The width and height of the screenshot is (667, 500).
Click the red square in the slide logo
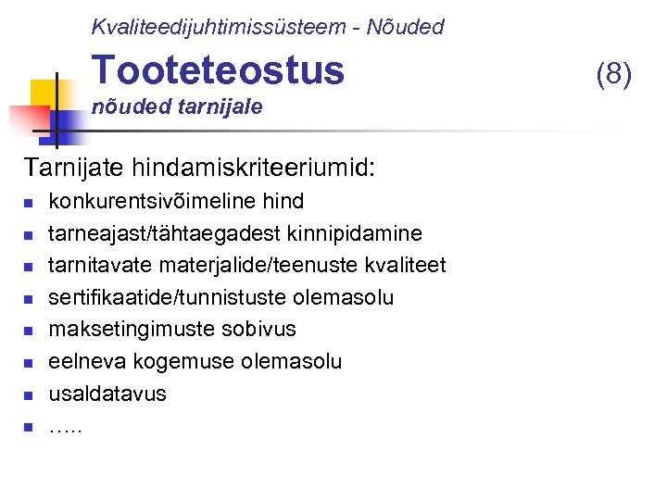click(x=26, y=119)
